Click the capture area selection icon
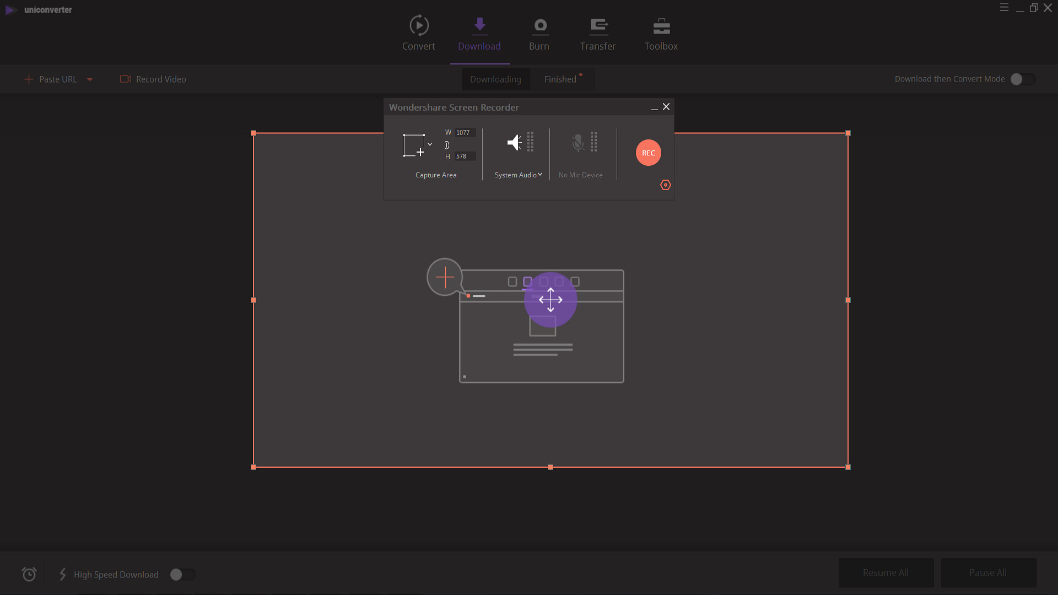 [414, 145]
